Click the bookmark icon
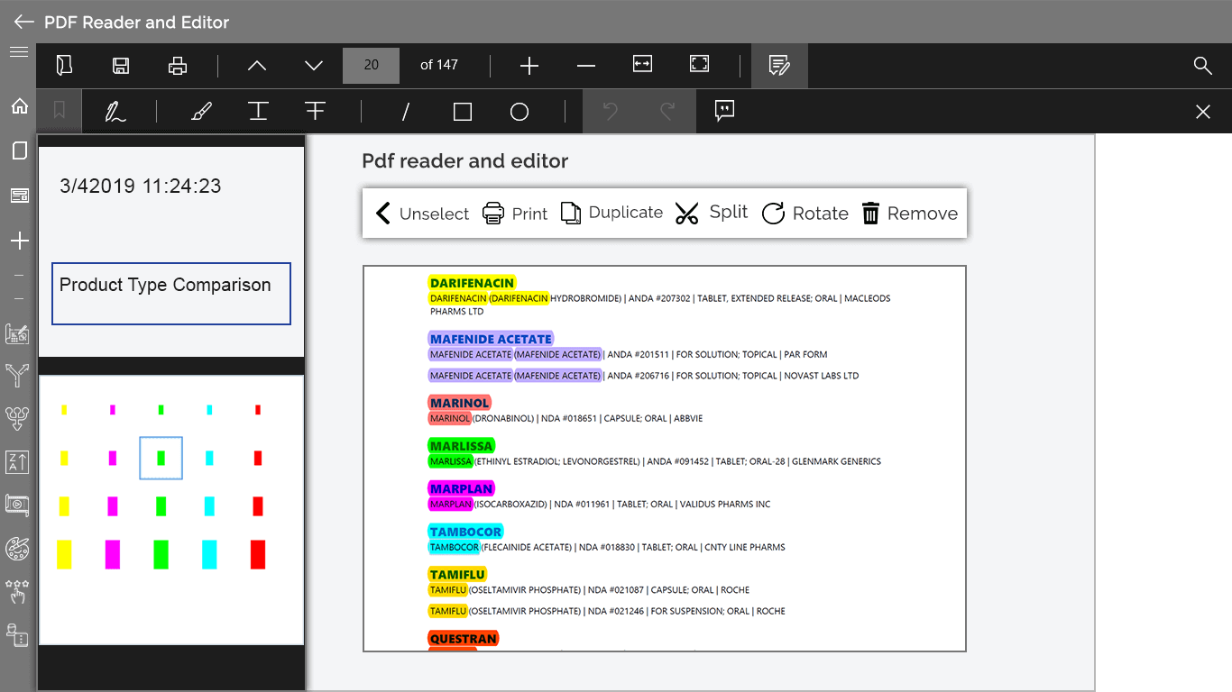The height and width of the screenshot is (692, 1232). coord(59,111)
